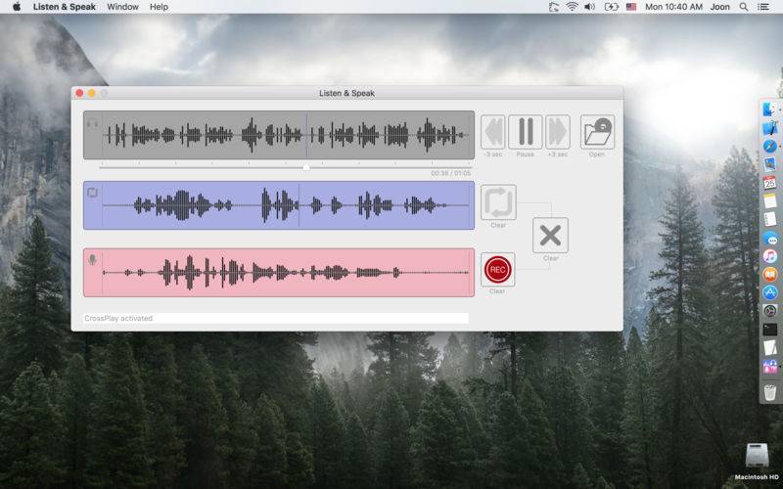This screenshot has width=783, height=489.
Task: Click the clock showing Mon 10:40 AM
Action: (x=673, y=7)
